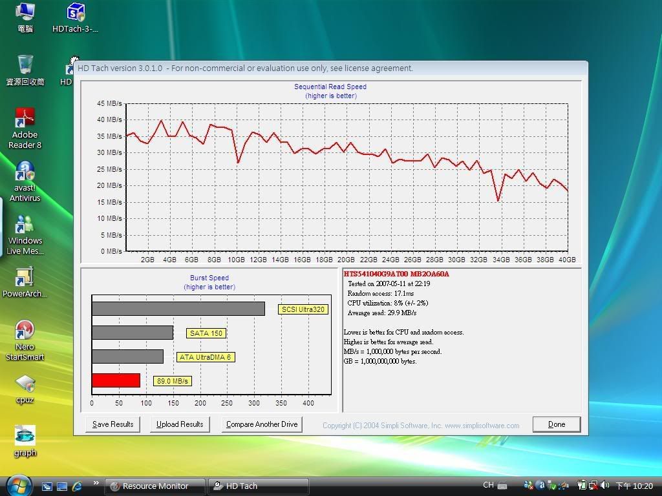Click the keyboard input method tray icon
Screen dimensions: 662x496
tap(502, 486)
